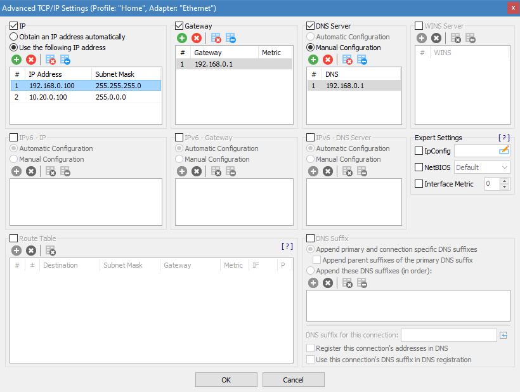Click icon beside DNS suffix for this connection

click(x=504, y=336)
